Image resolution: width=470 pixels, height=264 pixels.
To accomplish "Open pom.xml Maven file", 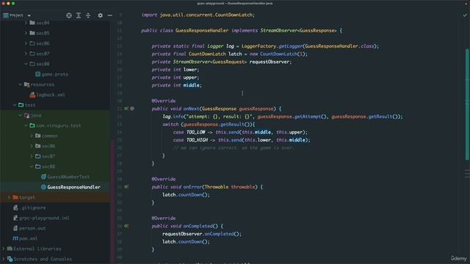I will (x=25, y=238).
